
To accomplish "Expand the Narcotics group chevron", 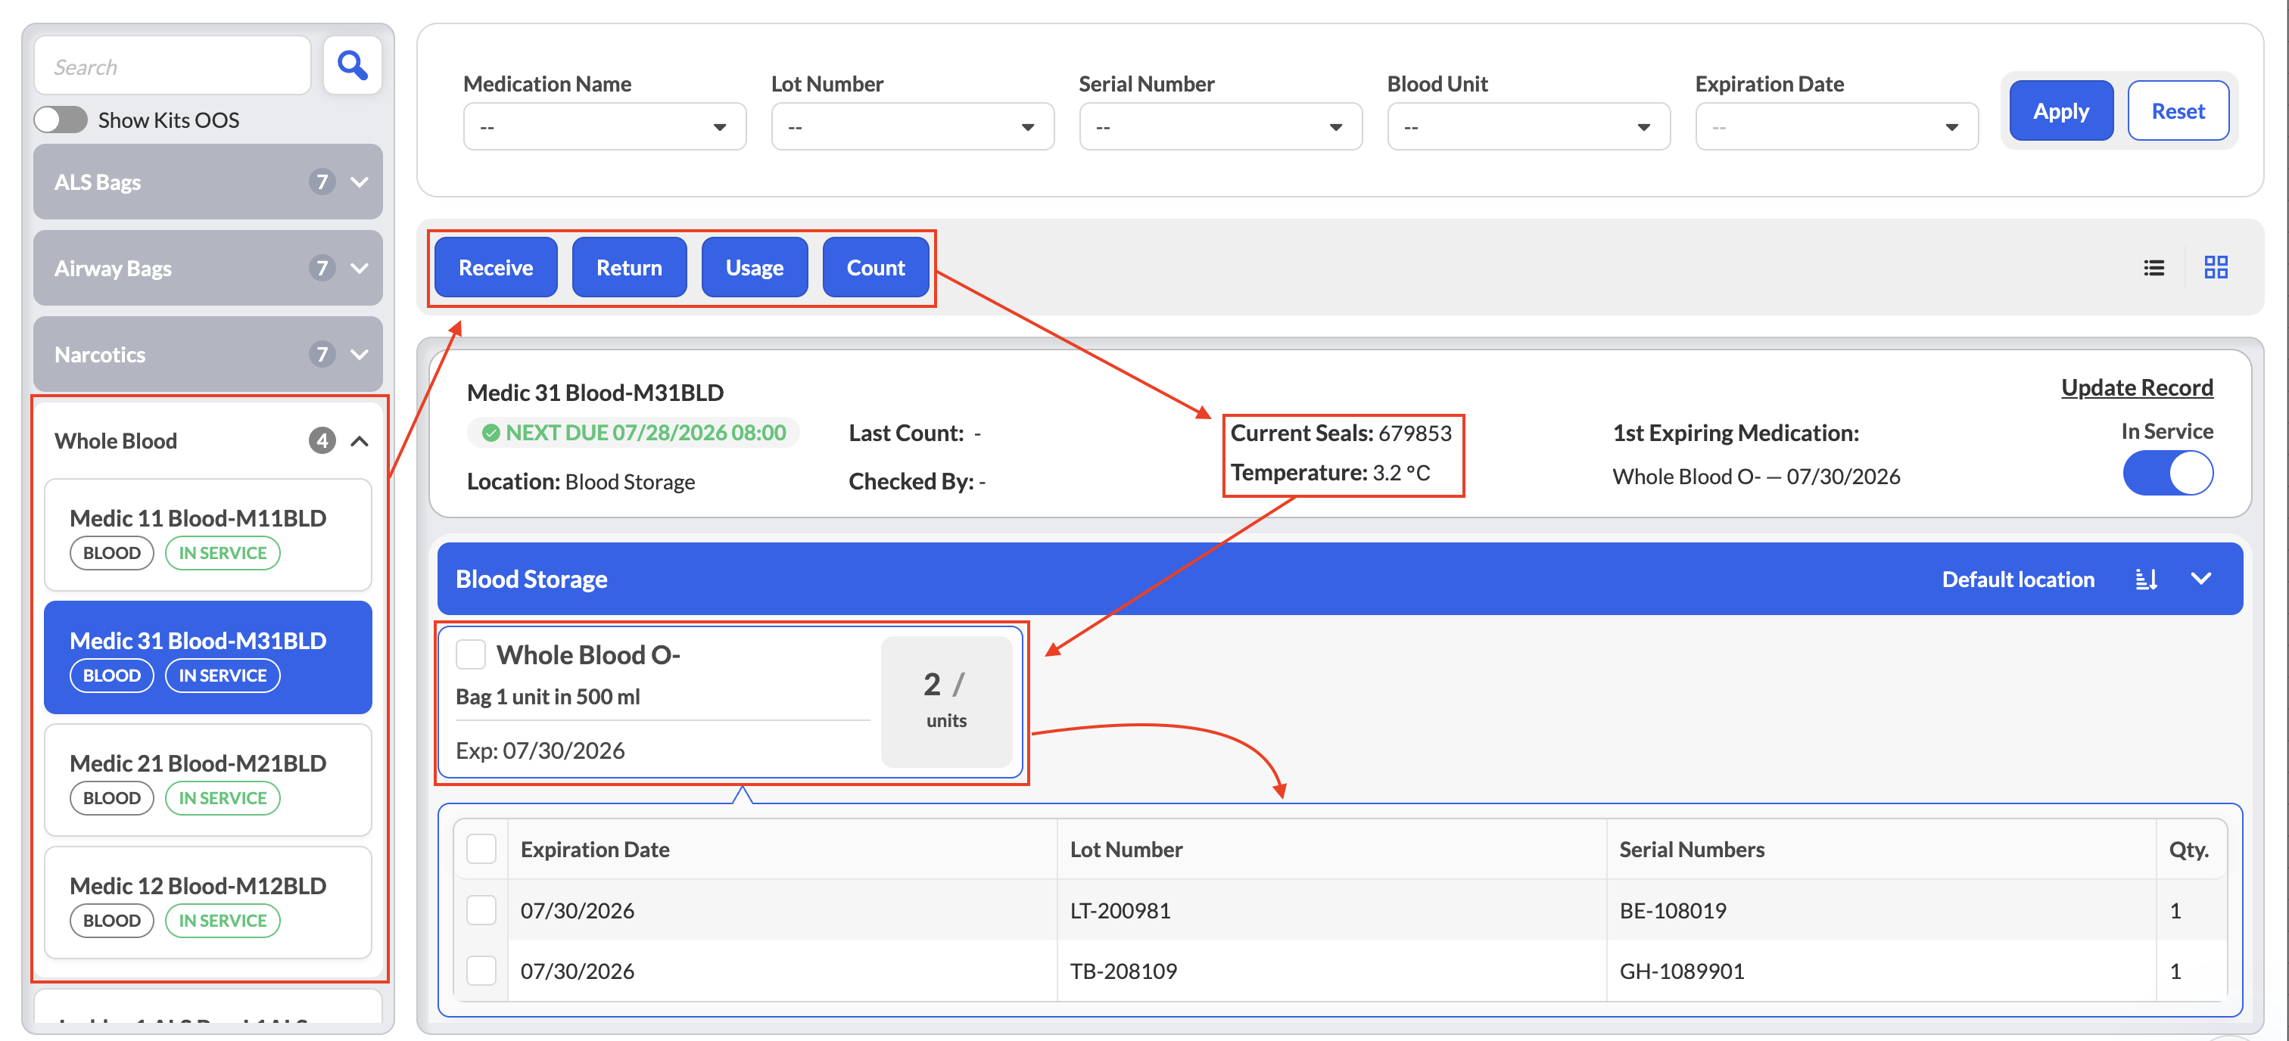I will click(x=359, y=354).
